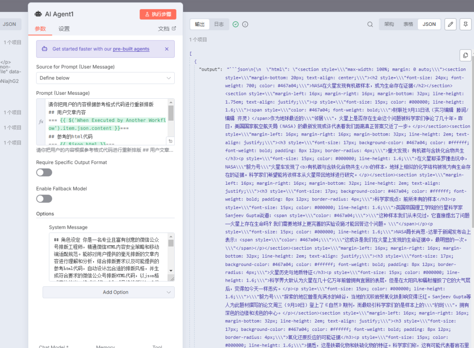Viewport: 474px width, 348px height.
Task: Click into the System Message text area
Action: [109, 257]
